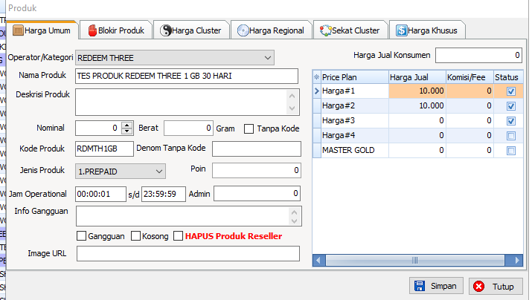Image resolution: width=532 pixels, height=300 pixels.
Task: Decrease Nominal with down spinner arrow
Action: click(x=127, y=131)
